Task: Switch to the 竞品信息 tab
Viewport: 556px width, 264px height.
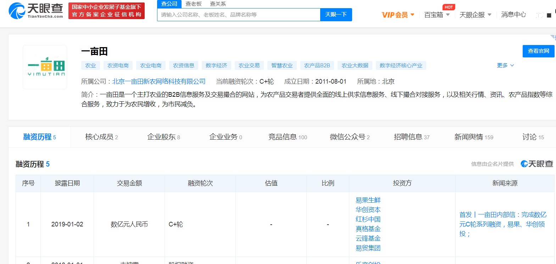Action: click(288, 137)
